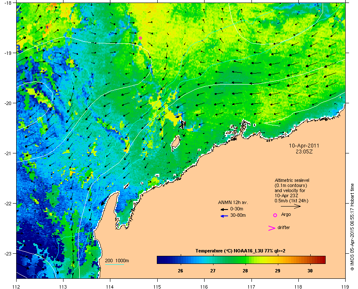Image resolution: width=358 pixels, height=289 pixels.
Task: Click the dark blue end of the temperature colorbar
Action: [161, 260]
